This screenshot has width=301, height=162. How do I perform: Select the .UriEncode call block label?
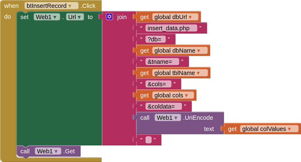(198, 118)
